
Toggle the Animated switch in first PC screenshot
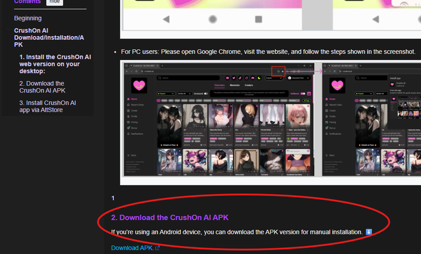pos(206,94)
